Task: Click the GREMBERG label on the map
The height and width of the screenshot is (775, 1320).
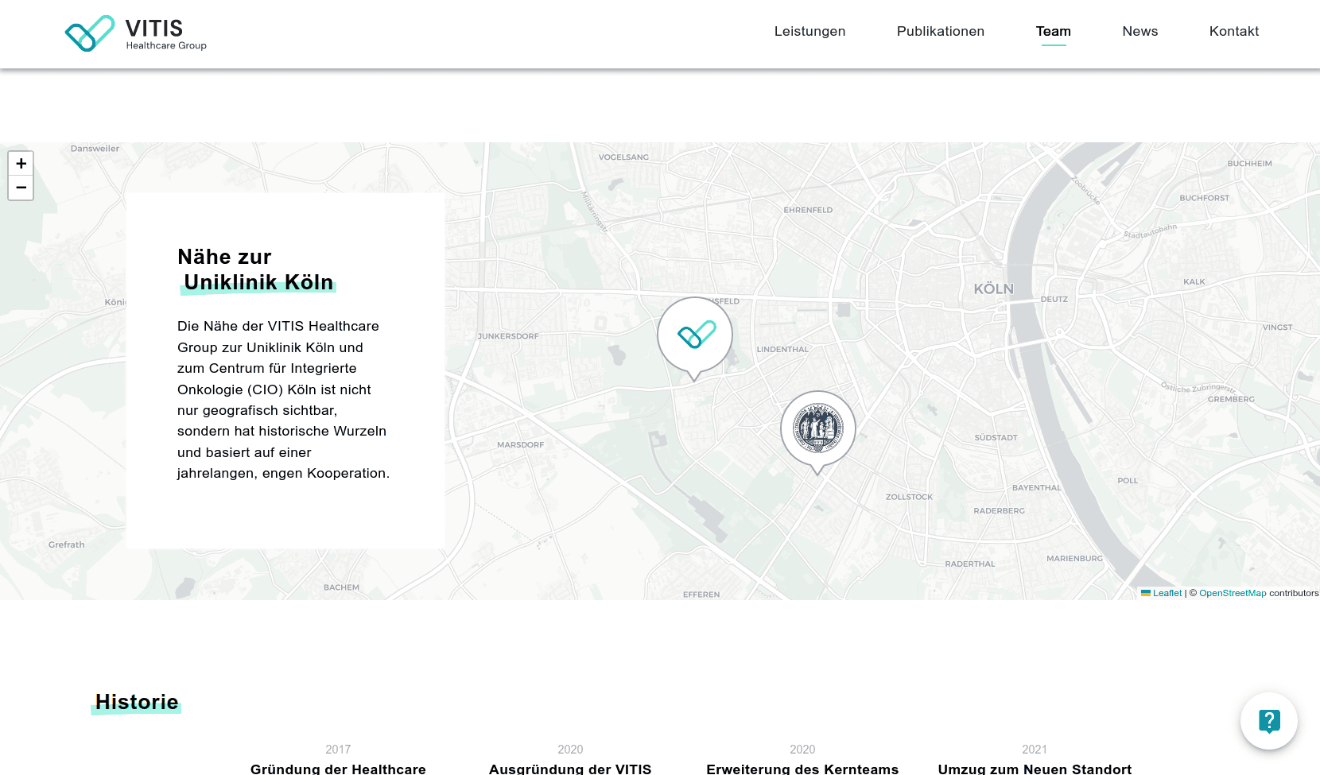Action: coord(1231,400)
